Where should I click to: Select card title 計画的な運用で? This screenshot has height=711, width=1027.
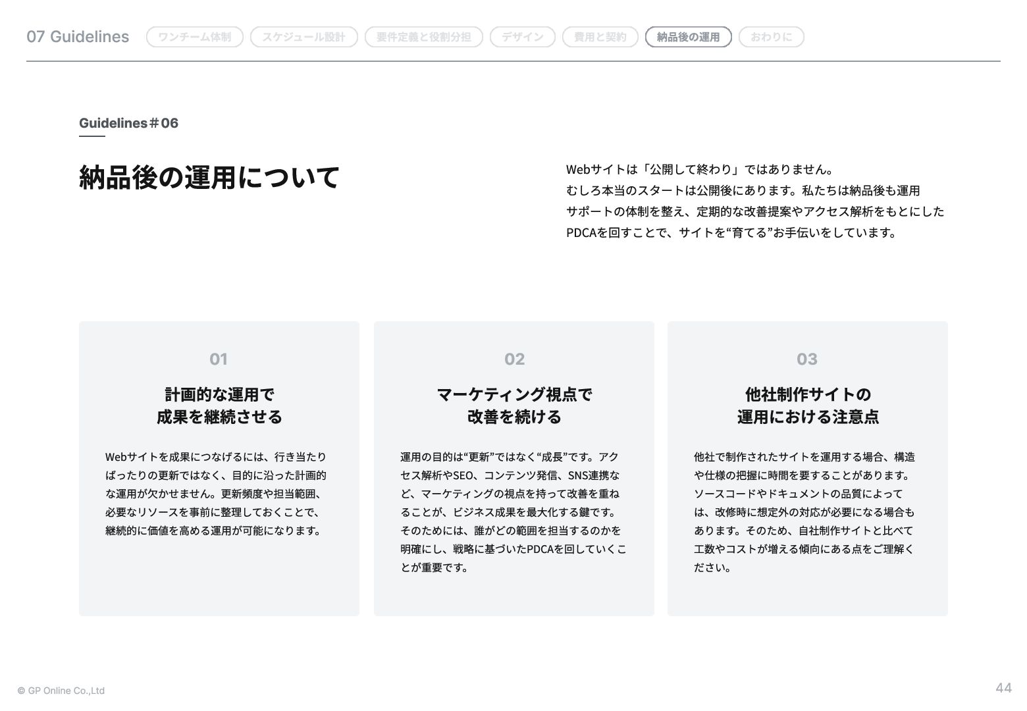tap(219, 394)
